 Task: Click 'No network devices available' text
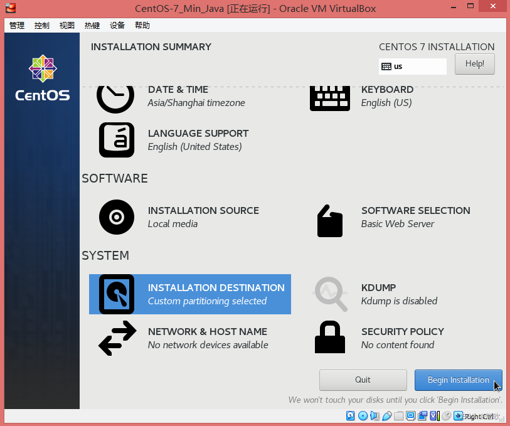click(x=208, y=344)
